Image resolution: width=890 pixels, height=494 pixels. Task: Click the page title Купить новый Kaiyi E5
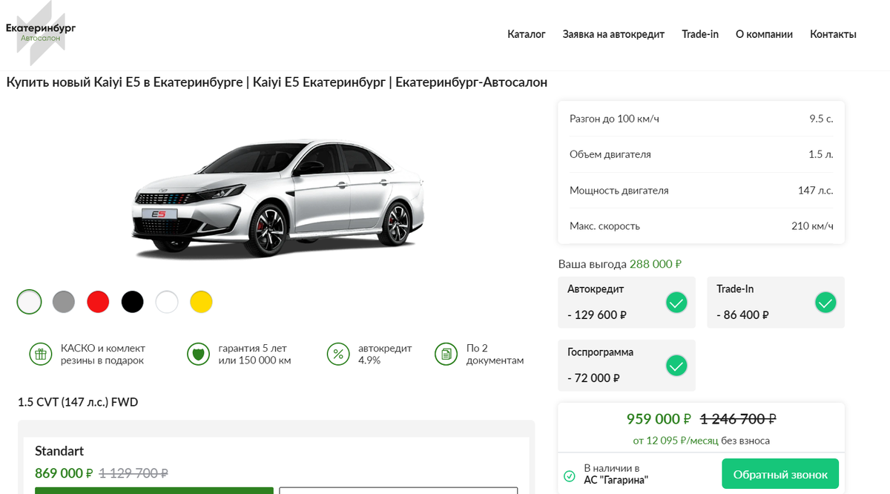tap(277, 82)
